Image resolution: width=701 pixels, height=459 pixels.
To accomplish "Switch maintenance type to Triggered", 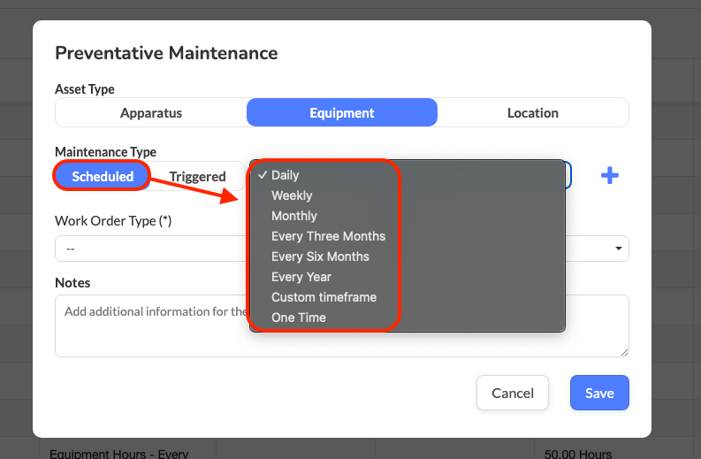I will click(197, 176).
